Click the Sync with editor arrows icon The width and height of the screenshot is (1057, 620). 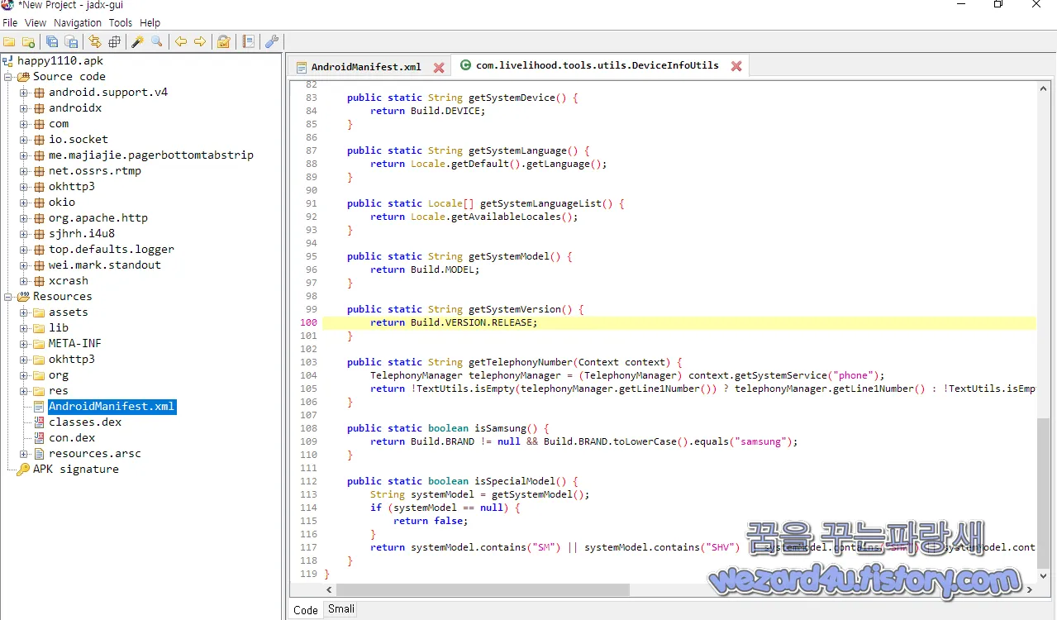(95, 41)
